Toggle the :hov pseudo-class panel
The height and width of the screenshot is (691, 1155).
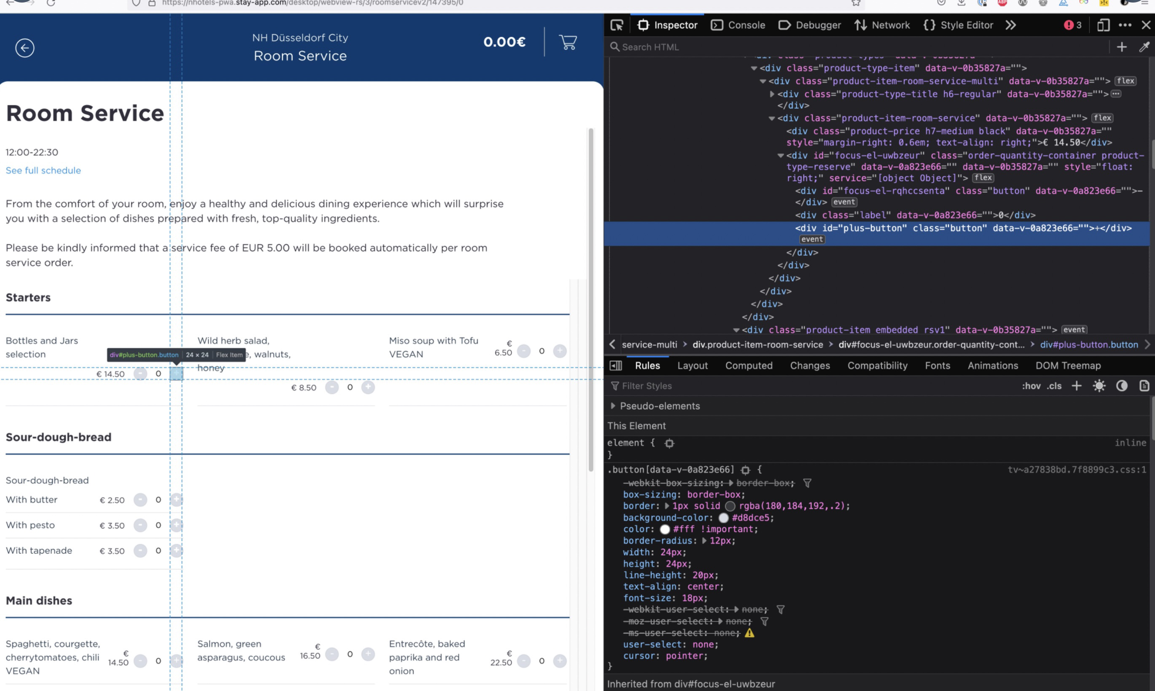coord(1031,386)
